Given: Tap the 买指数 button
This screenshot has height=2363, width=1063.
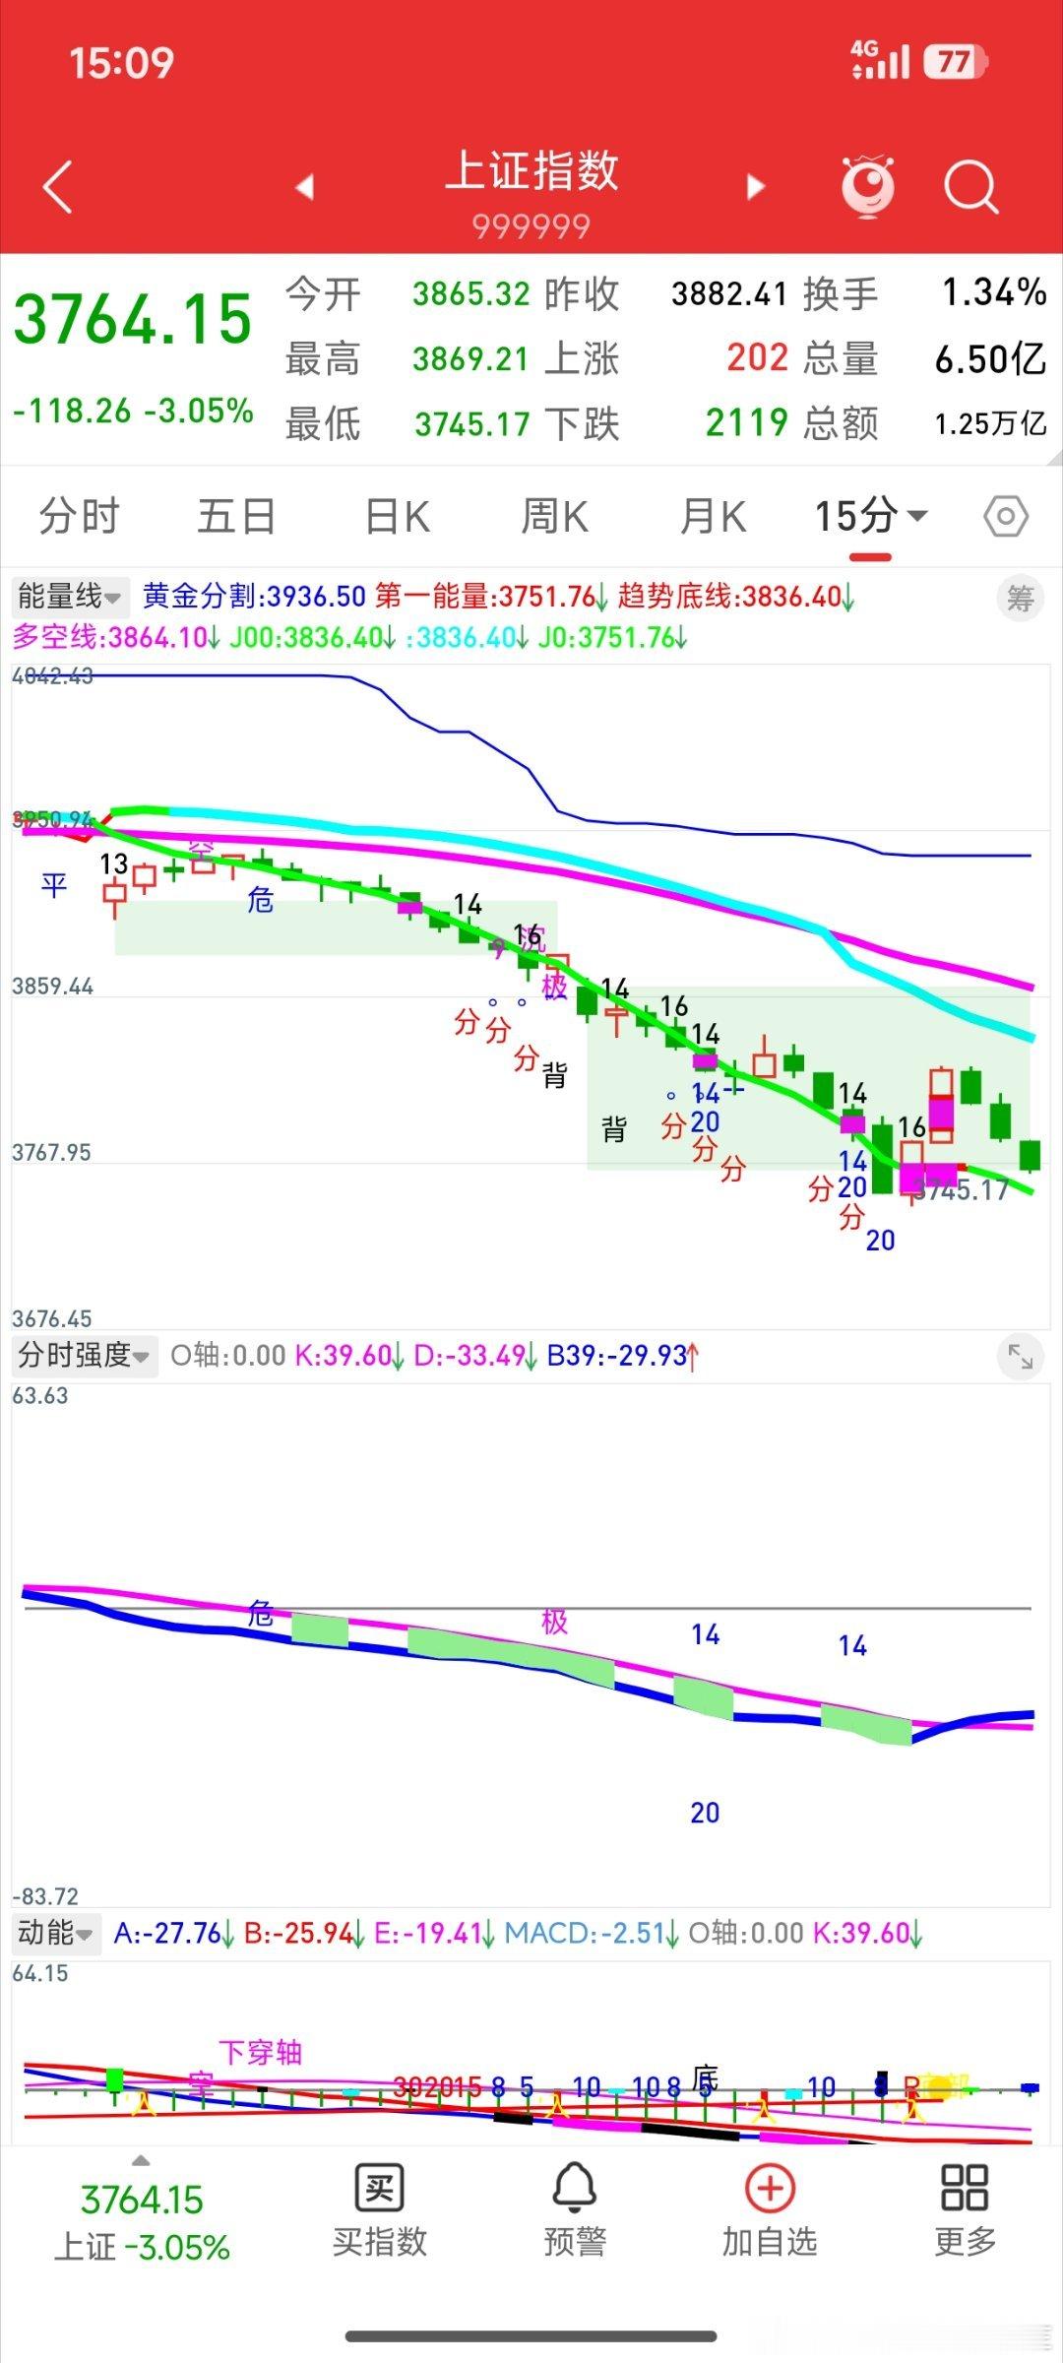Looking at the screenshot, I should tap(379, 2210).
